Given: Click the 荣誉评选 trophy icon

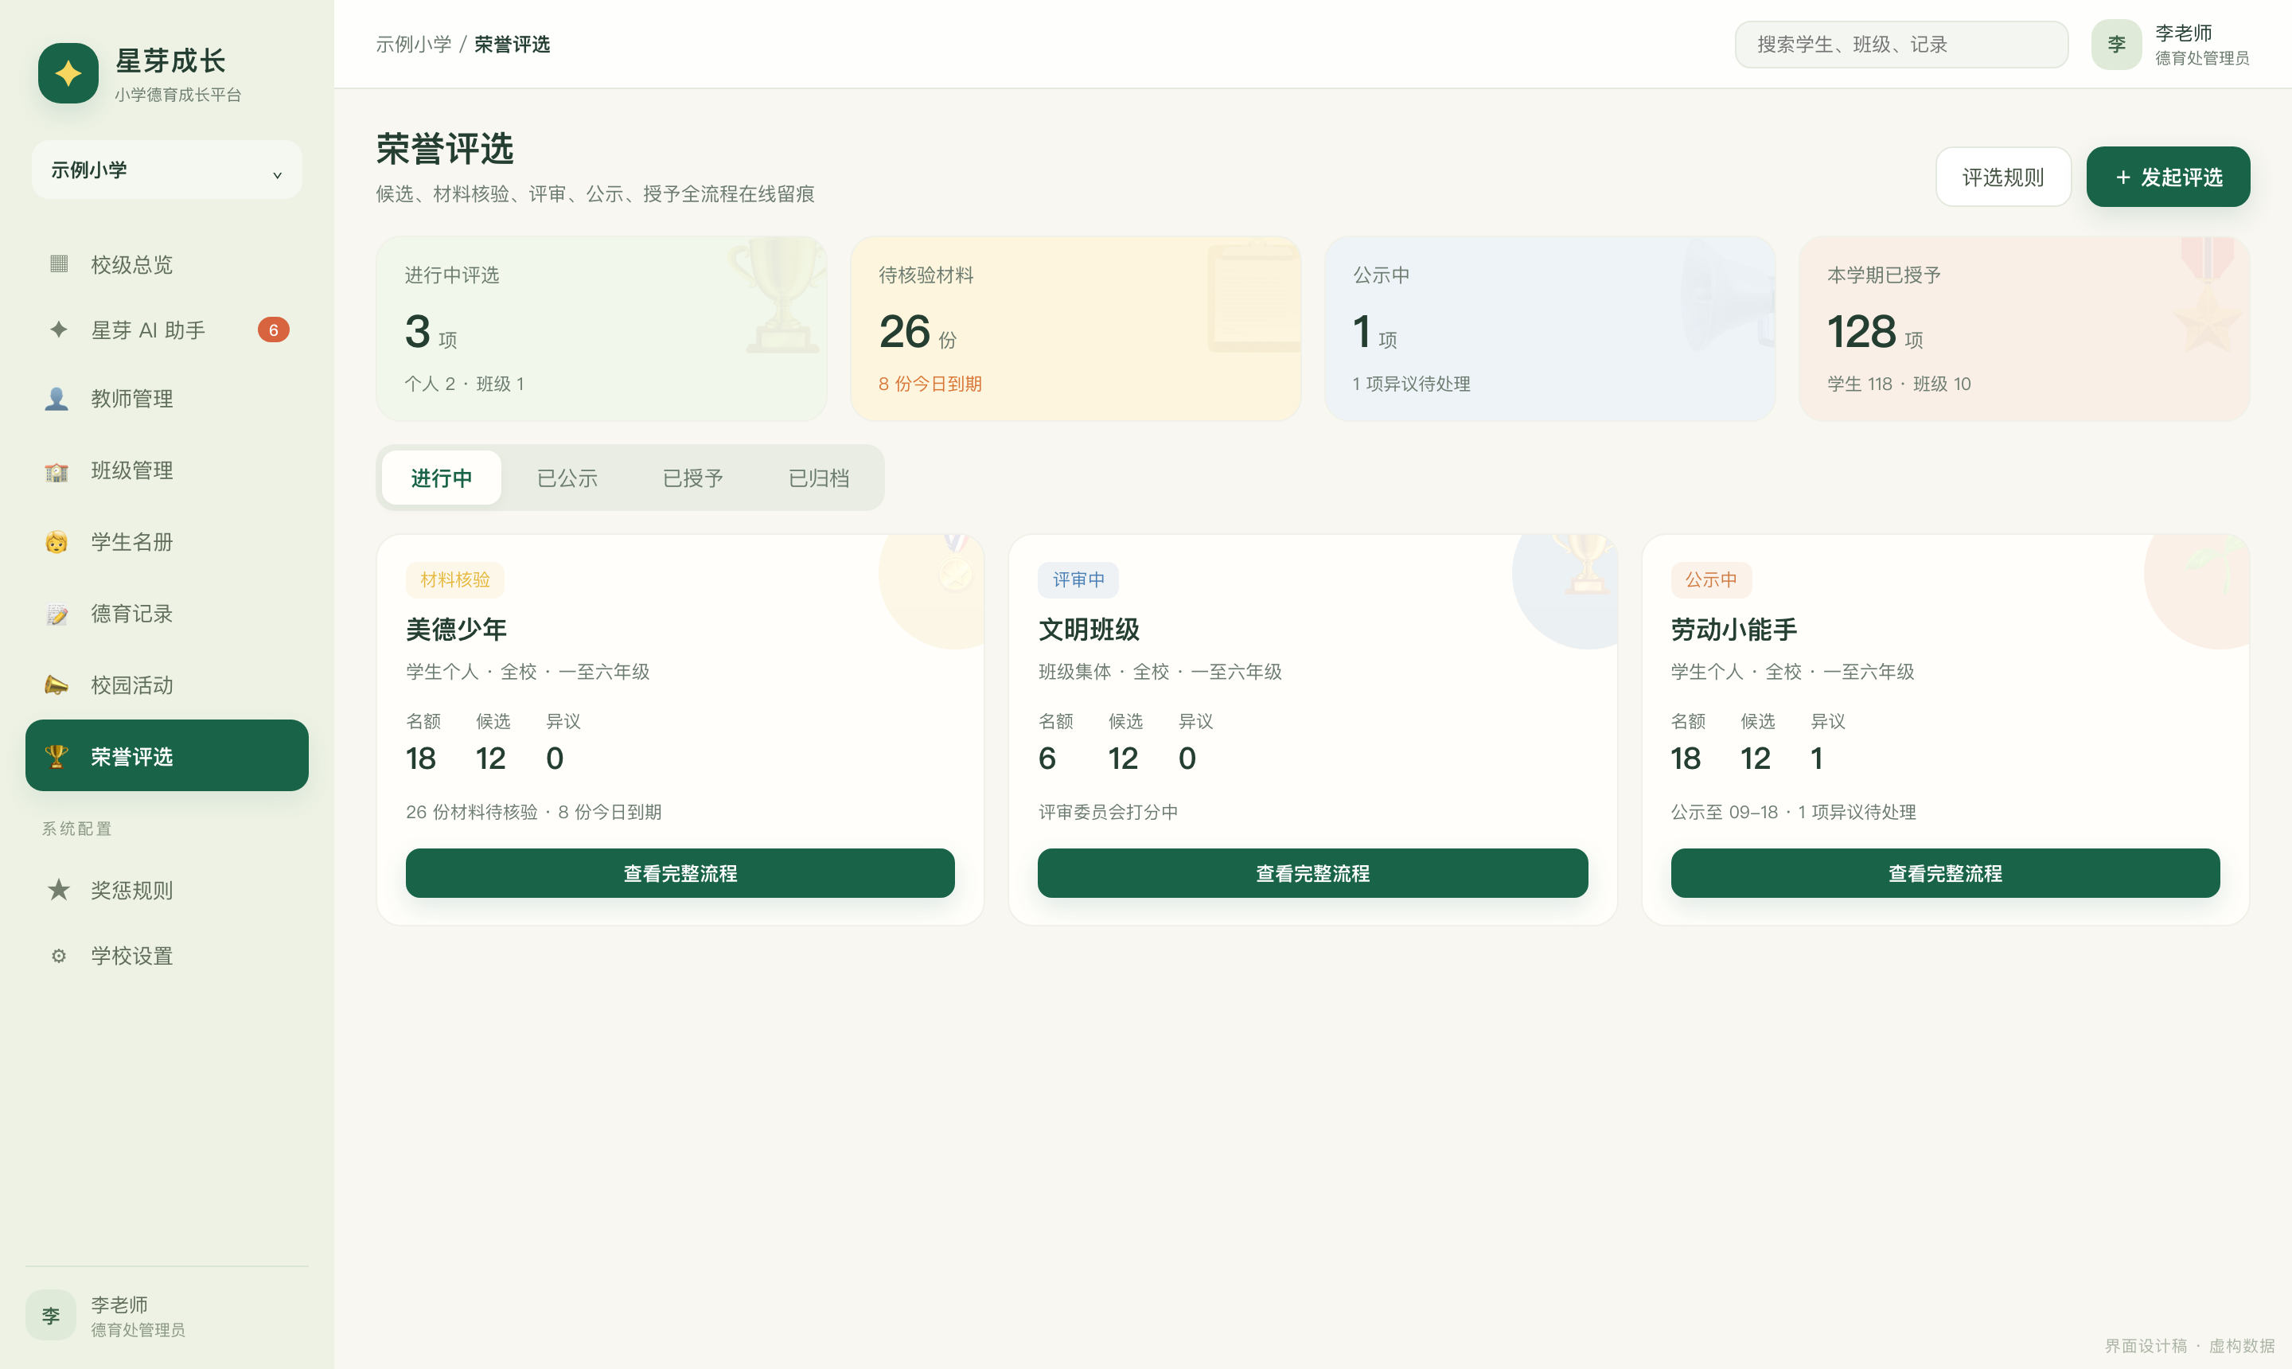Looking at the screenshot, I should coord(57,755).
